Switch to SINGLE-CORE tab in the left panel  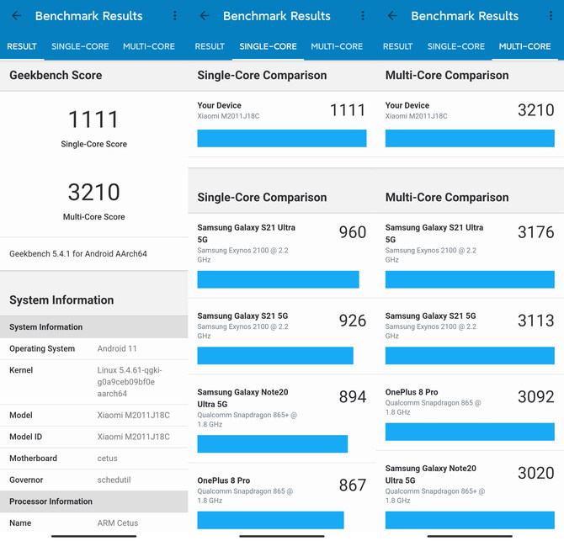click(80, 46)
